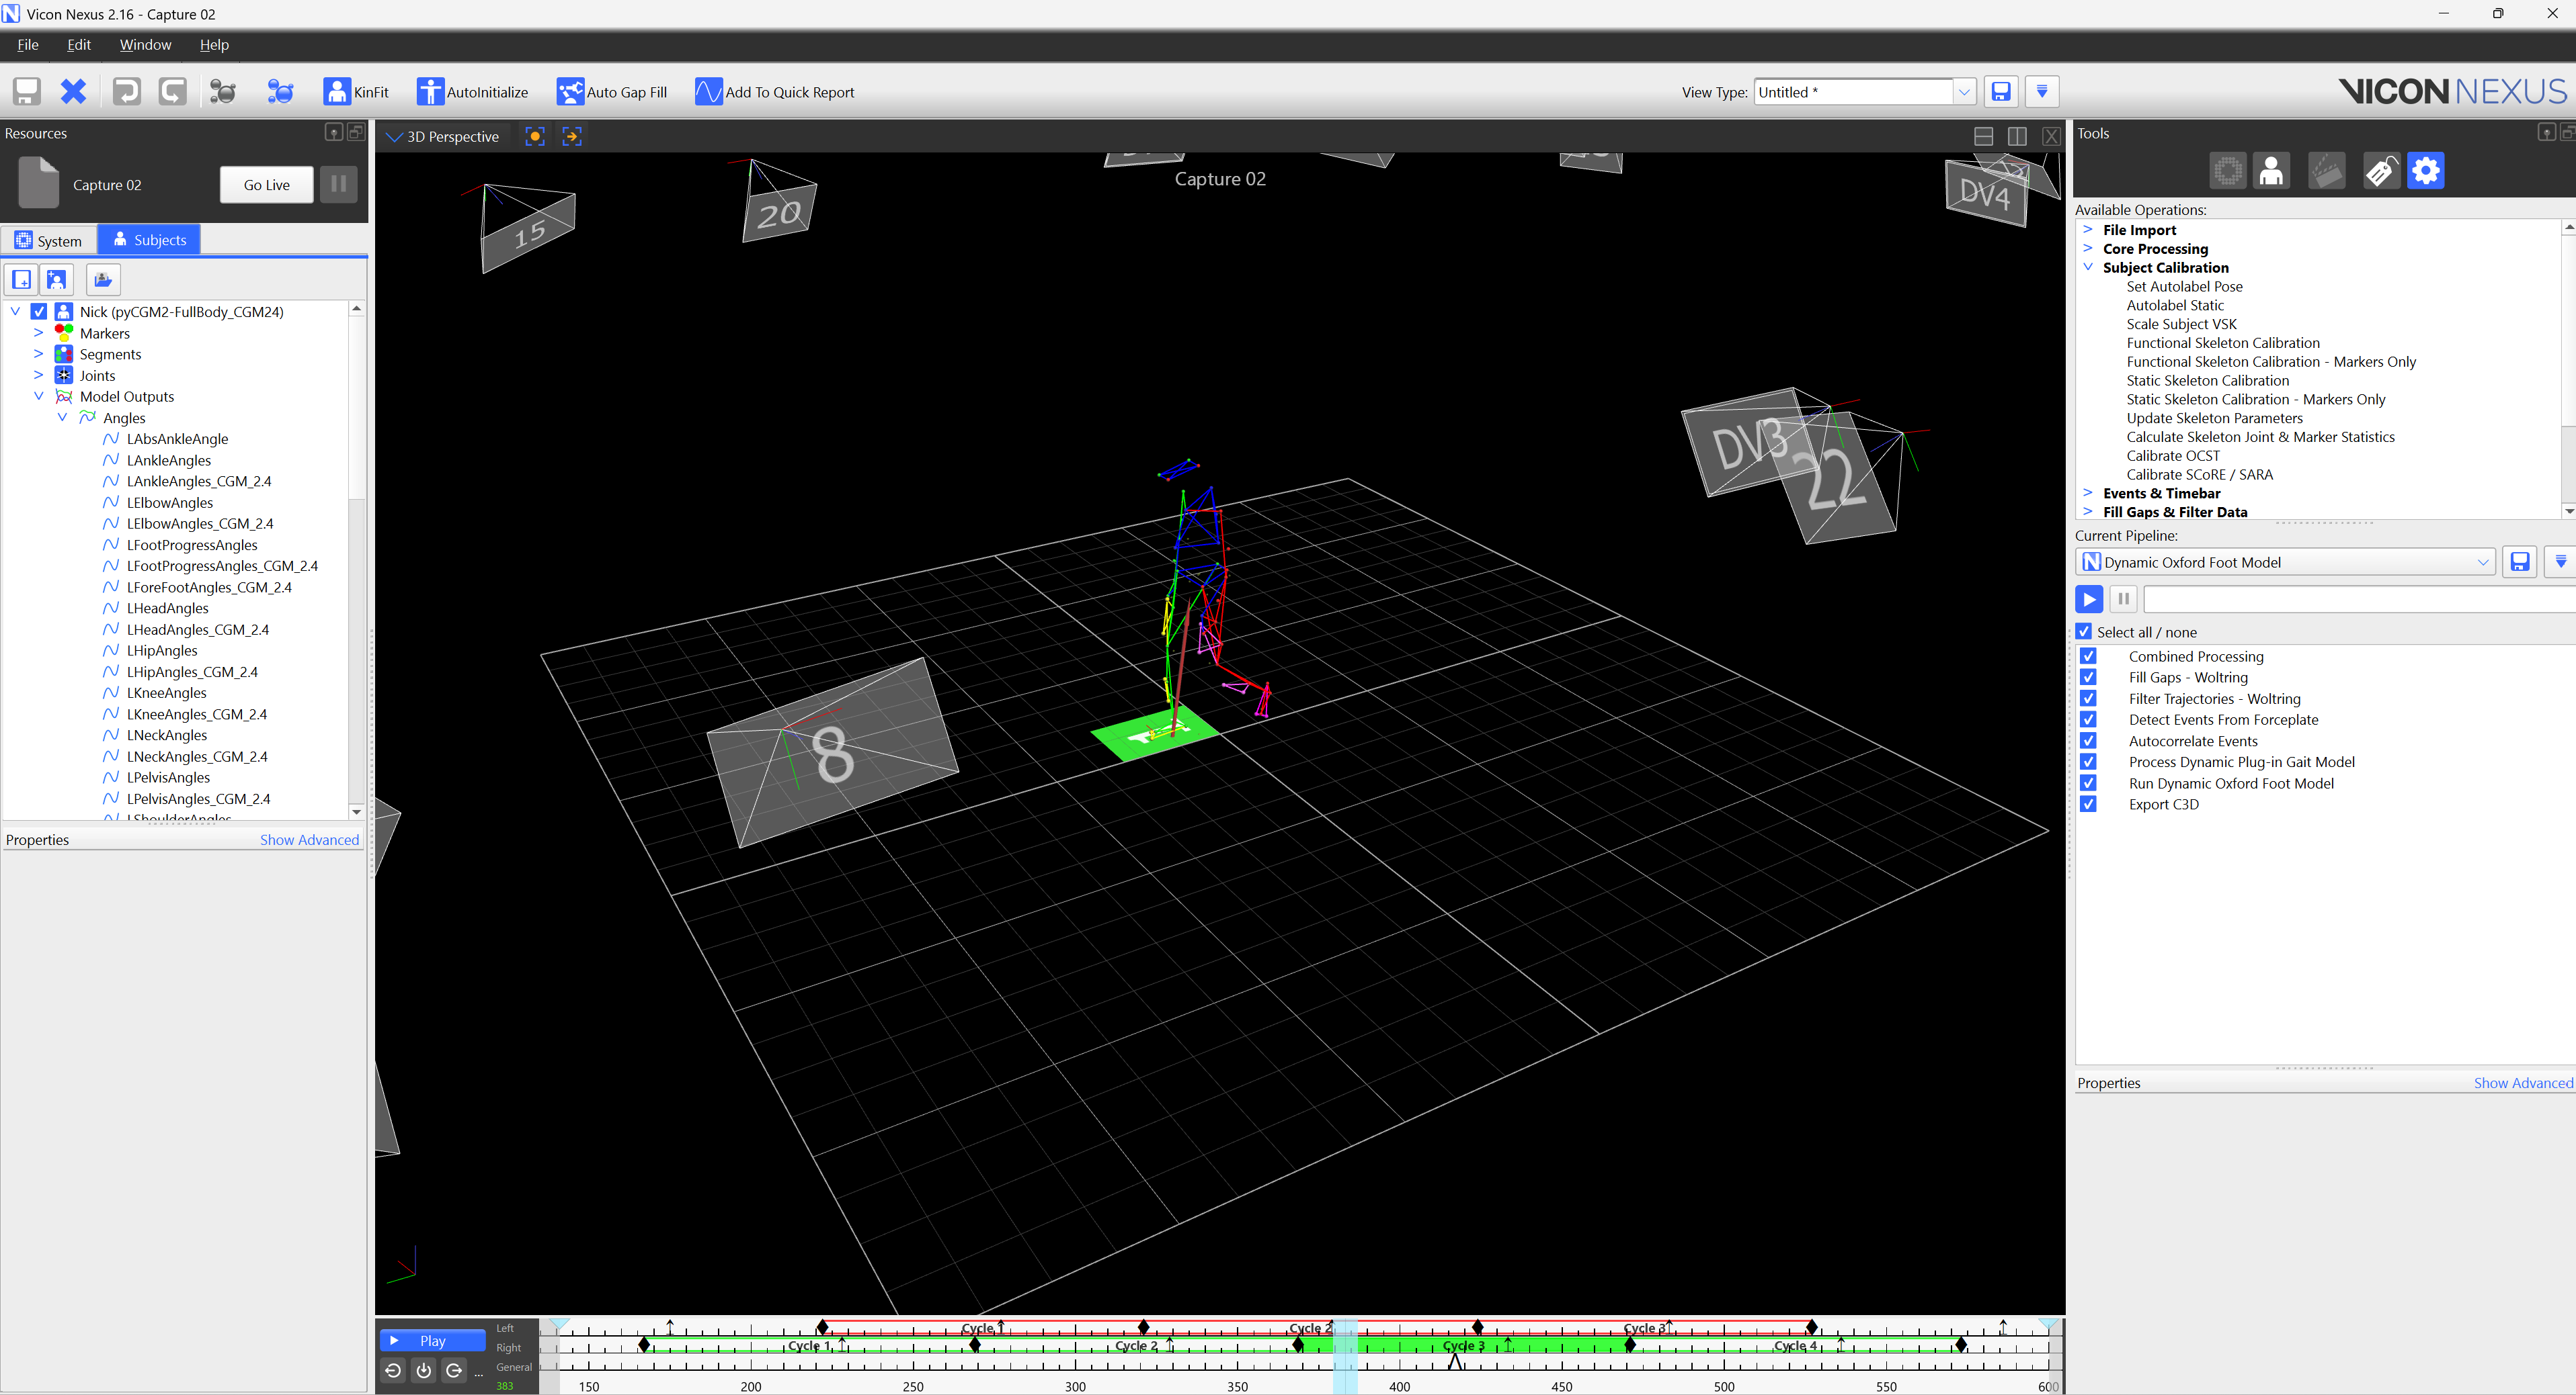Image resolution: width=2576 pixels, height=1395 pixels.
Task: Uncheck the Export C3D operation
Action: (x=2088, y=805)
